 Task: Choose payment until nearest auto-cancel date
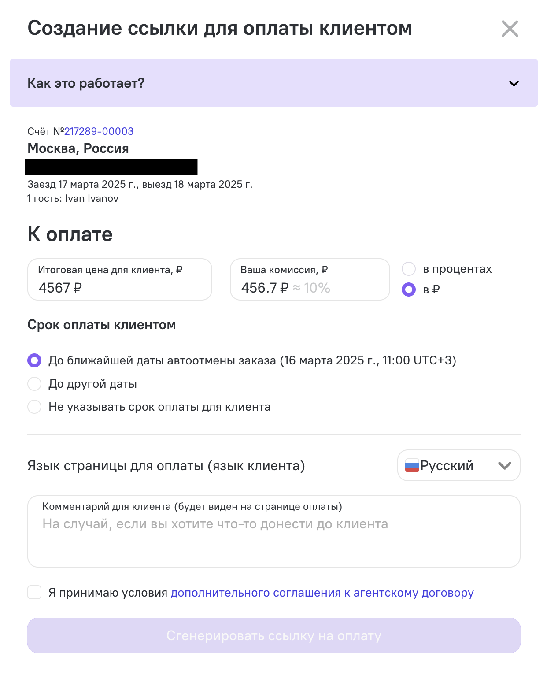[34, 360]
